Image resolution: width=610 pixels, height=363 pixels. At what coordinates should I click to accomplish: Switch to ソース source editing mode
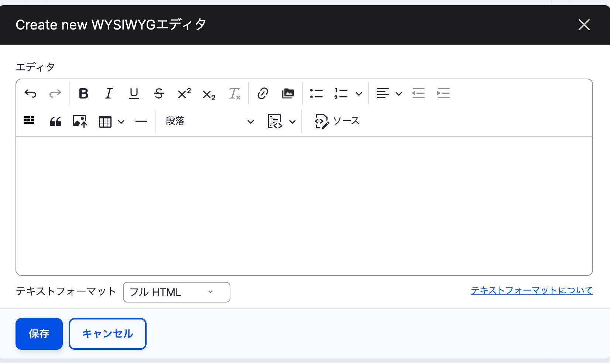(x=337, y=121)
